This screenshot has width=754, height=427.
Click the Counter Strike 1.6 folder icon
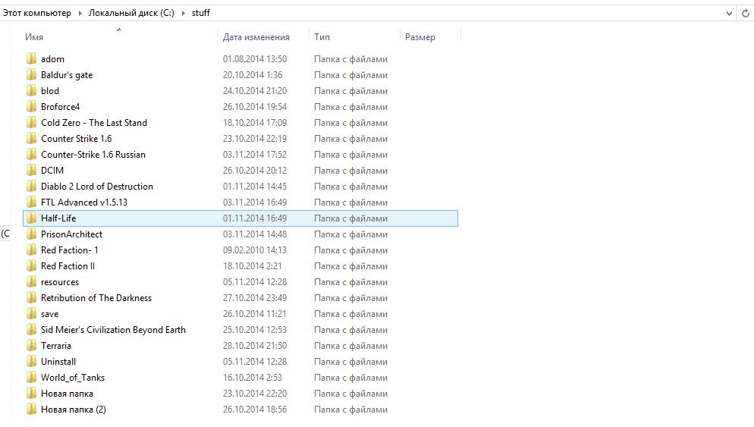(x=31, y=139)
